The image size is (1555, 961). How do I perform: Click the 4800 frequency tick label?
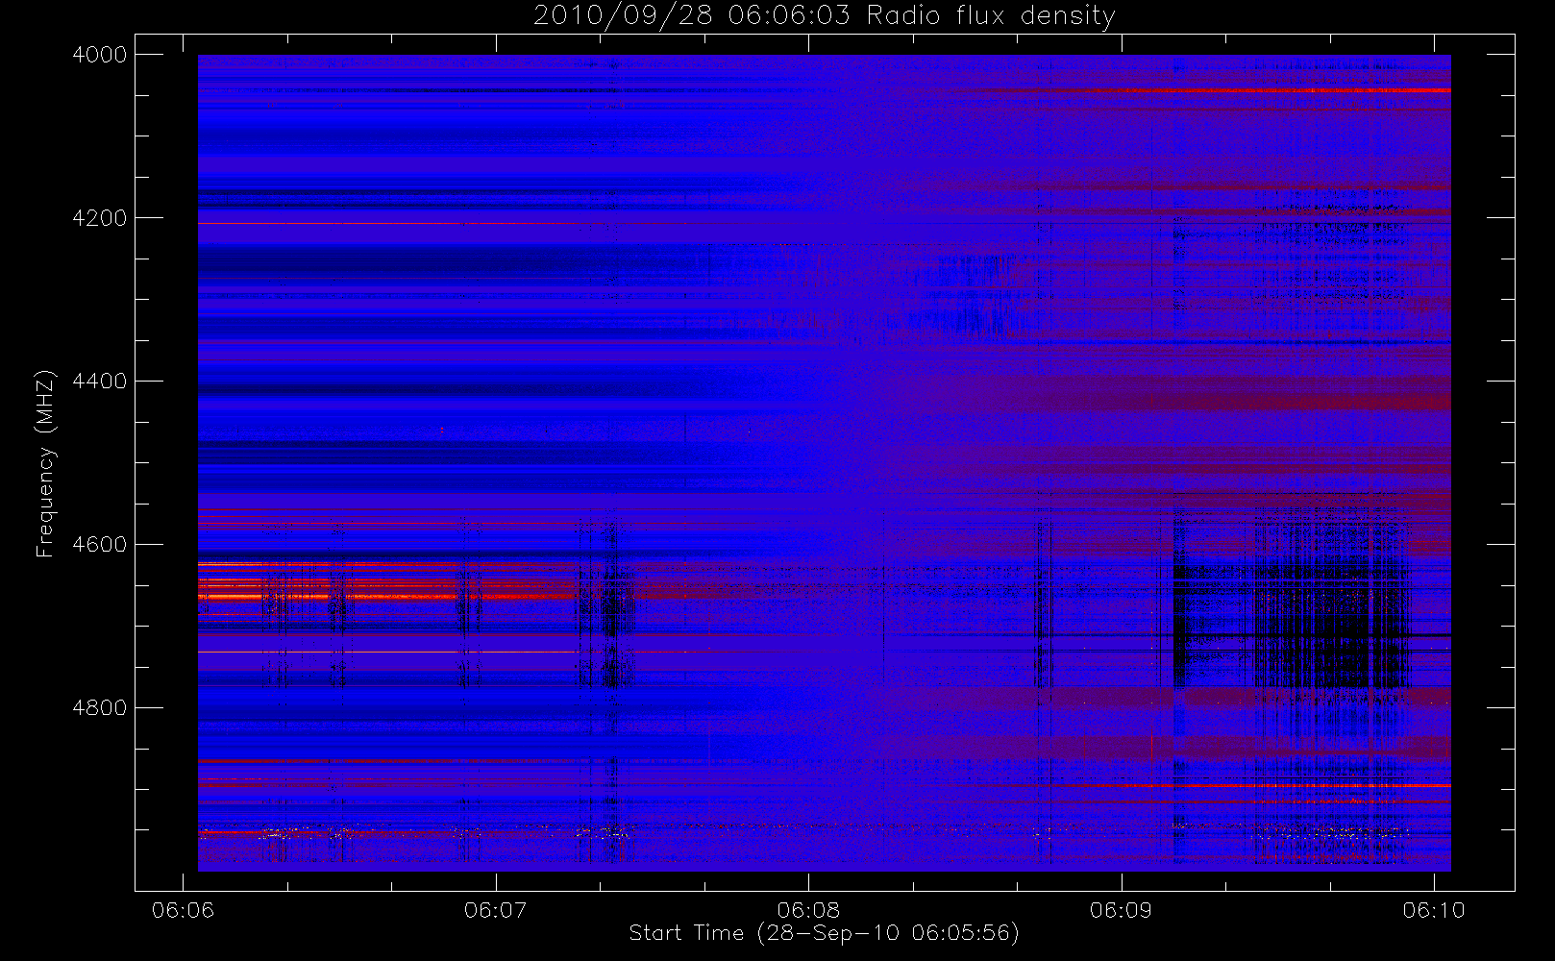click(x=100, y=708)
